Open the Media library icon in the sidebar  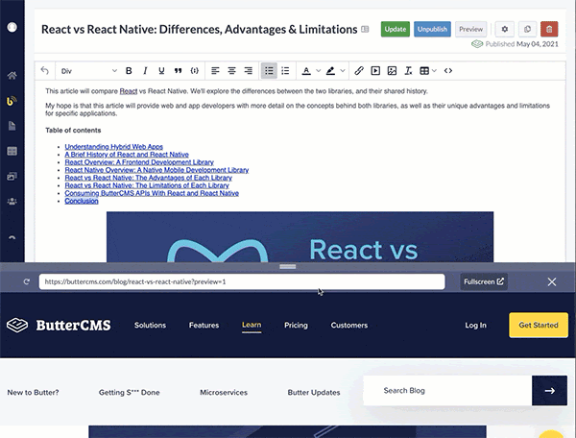point(12,177)
